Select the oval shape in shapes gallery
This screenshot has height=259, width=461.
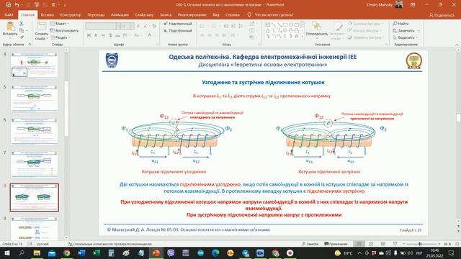pos(291,24)
